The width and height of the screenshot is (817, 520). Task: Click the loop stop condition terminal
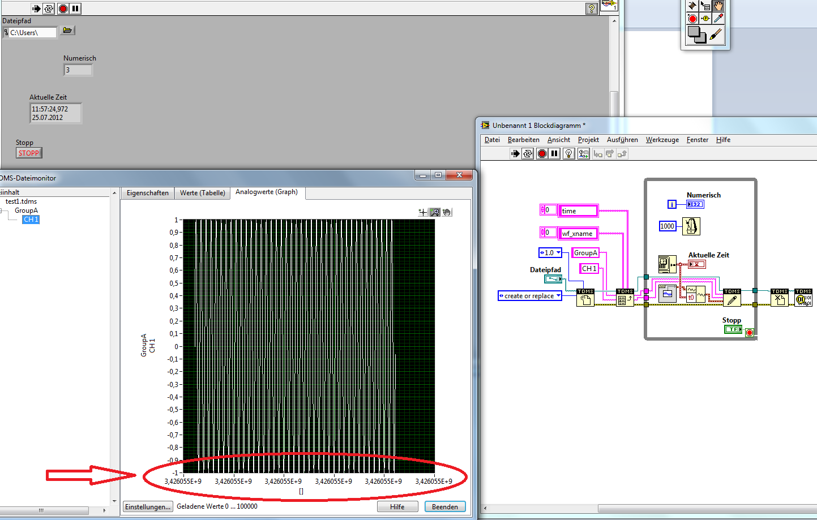point(750,332)
